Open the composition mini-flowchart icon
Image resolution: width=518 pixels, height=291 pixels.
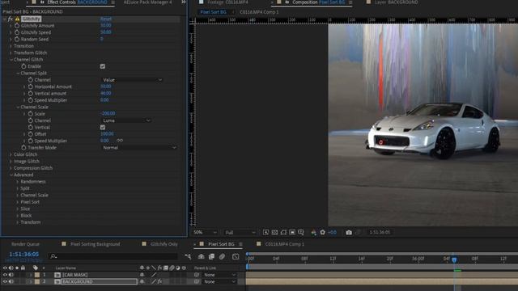[x=188, y=256]
